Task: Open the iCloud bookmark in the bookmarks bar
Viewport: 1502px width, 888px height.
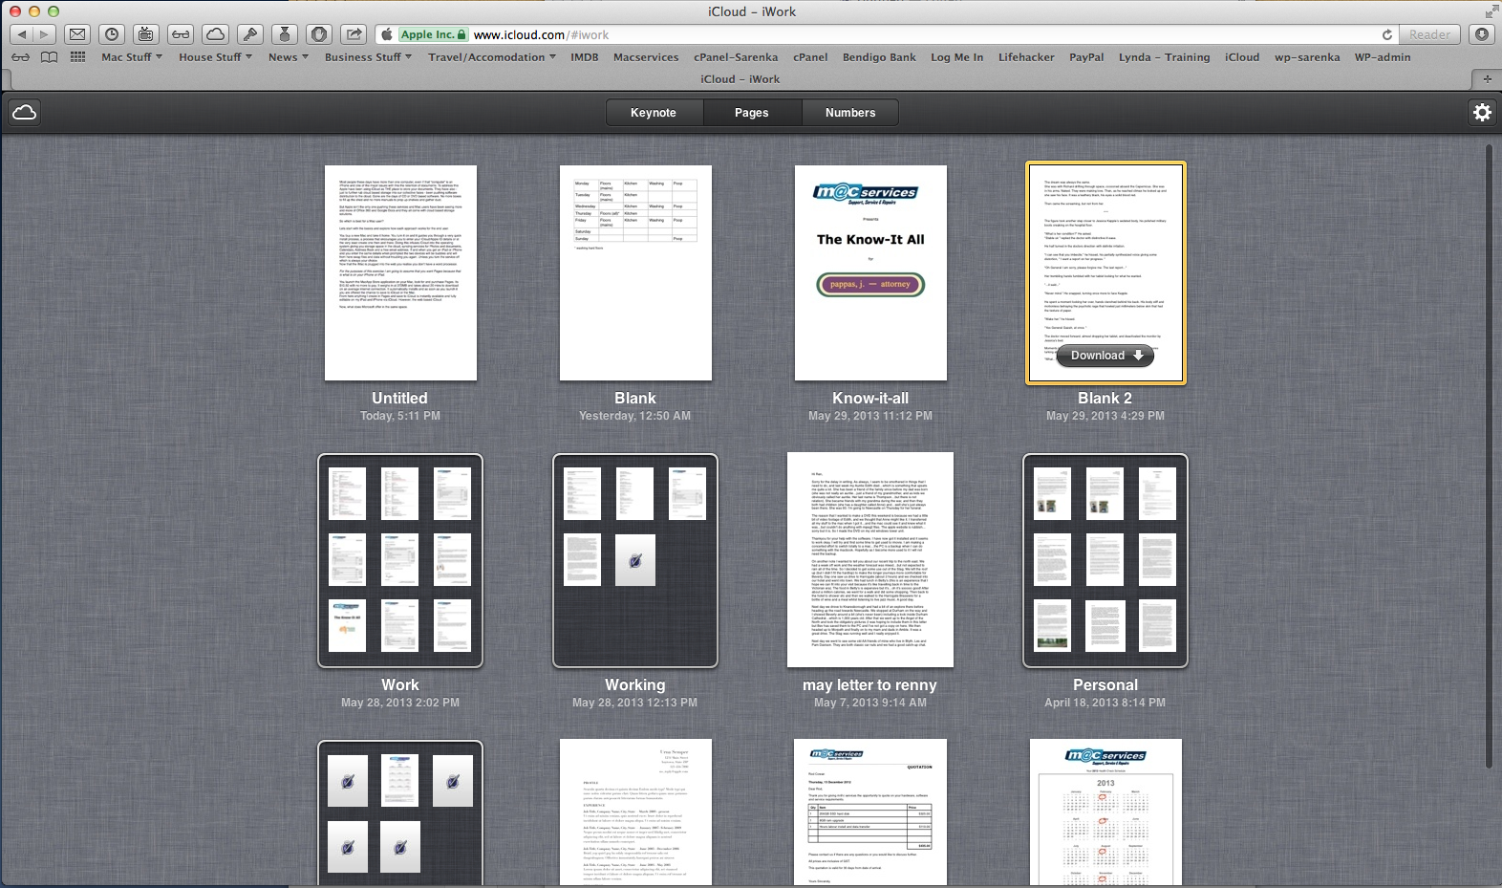Action: pos(1242,57)
